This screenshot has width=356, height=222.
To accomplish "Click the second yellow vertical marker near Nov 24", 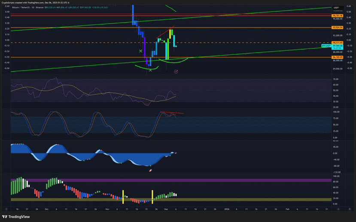I will [152, 197].
